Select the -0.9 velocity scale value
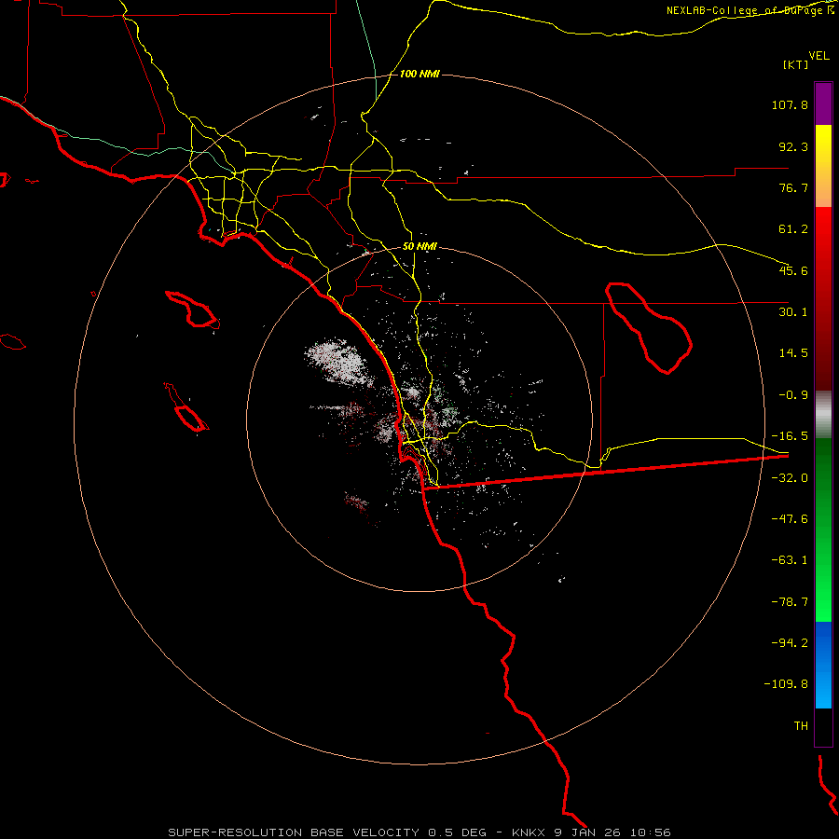This screenshot has height=839, width=839. [x=793, y=394]
